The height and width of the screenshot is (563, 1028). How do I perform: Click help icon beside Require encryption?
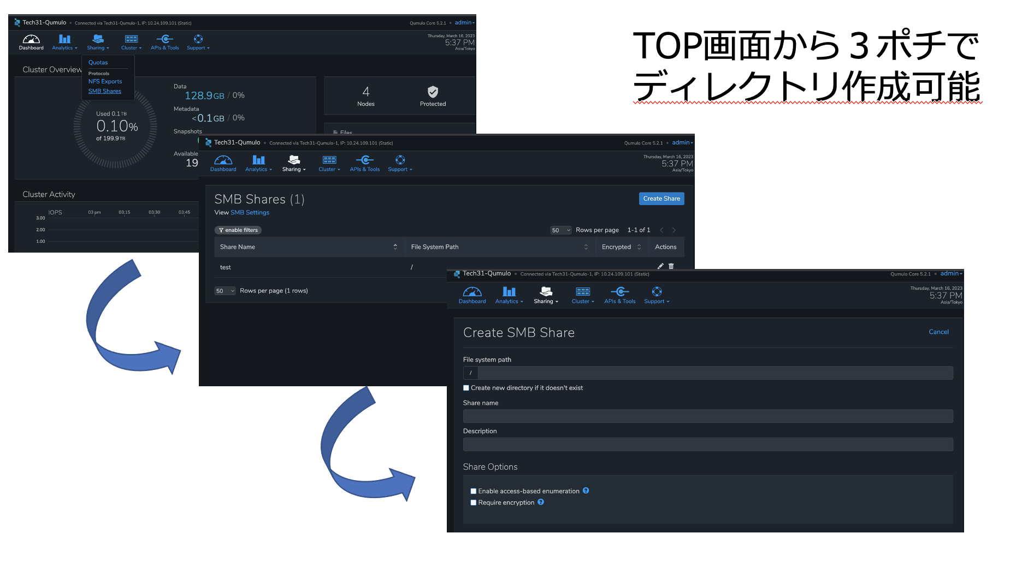[541, 502]
